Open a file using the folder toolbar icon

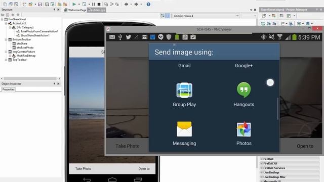(30, 5)
